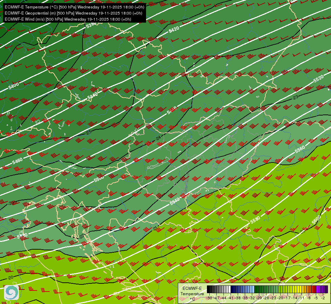Click the darkest purple swatch at the legend's right end
Image resolution: width=331 pixels, height=304 pixels.
pyautogui.click(x=327, y=289)
